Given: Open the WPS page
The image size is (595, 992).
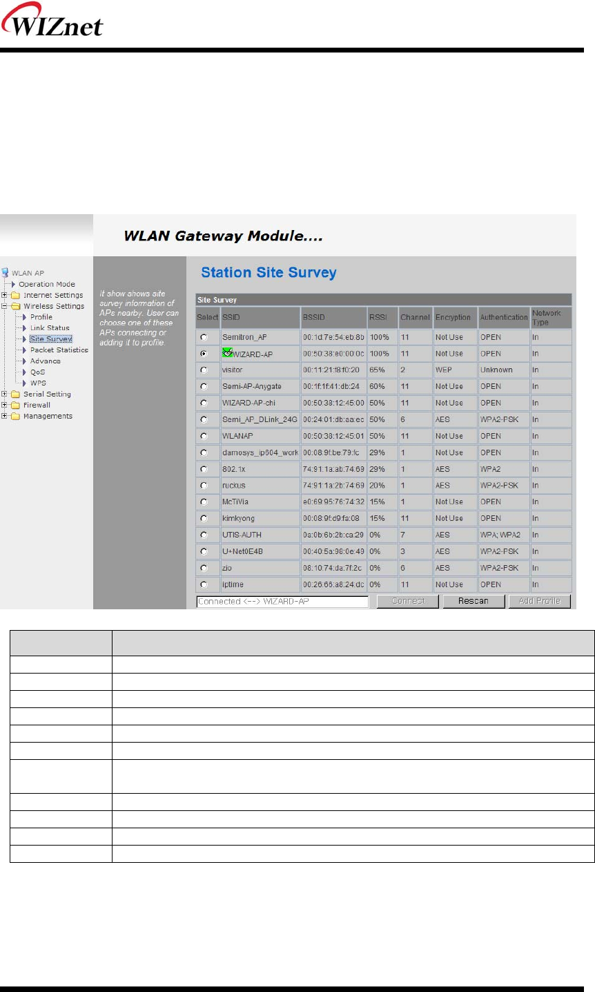Looking at the screenshot, I should pos(39,383).
